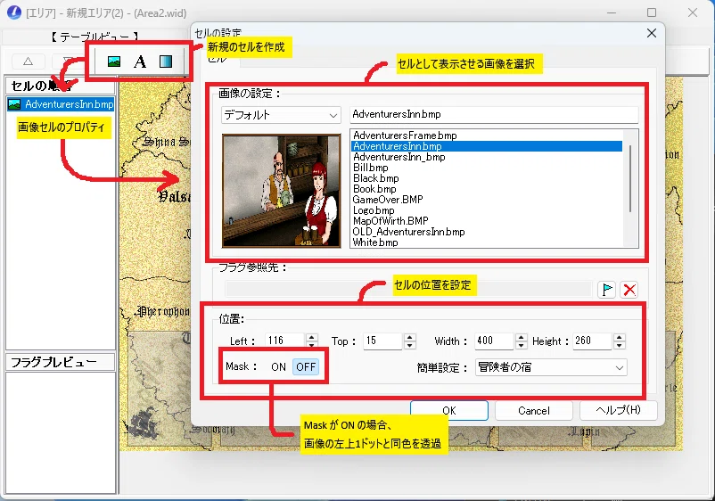Select AdventurersInn.bmp in file list
The image size is (715, 501).
(x=487, y=146)
